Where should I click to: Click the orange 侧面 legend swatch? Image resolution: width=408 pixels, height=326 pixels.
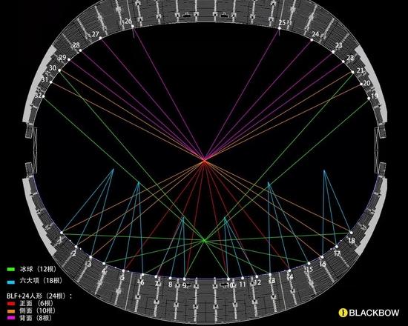pos(11,311)
